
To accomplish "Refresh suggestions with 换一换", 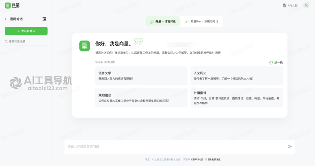I will tap(276, 63).
